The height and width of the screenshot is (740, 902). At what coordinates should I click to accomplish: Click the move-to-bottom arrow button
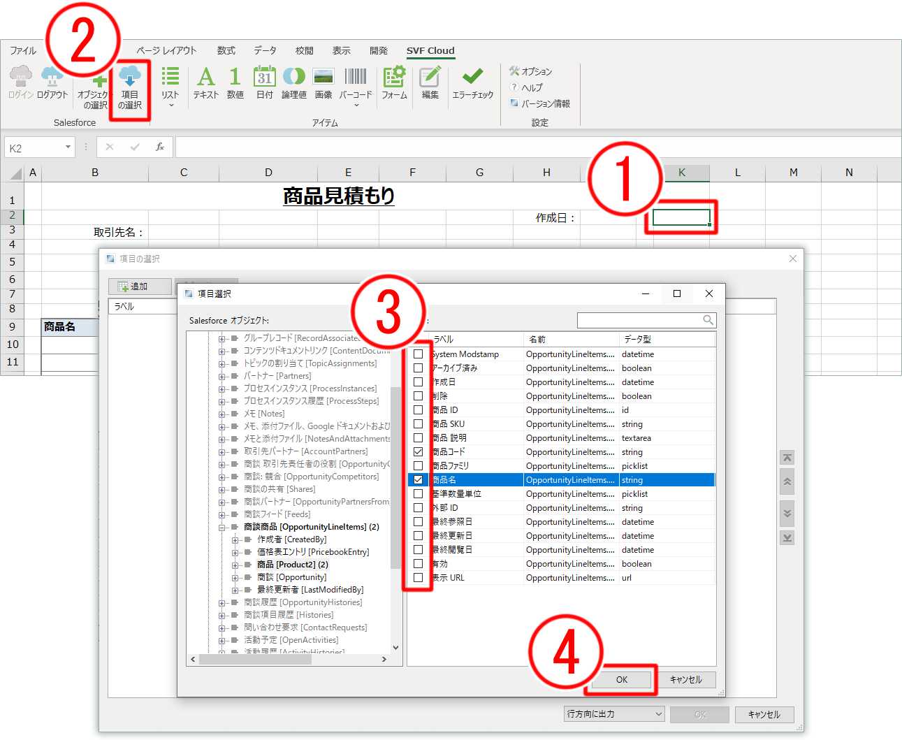pyautogui.click(x=787, y=537)
